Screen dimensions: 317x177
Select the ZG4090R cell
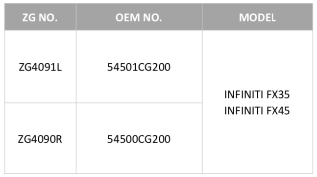[40, 139]
